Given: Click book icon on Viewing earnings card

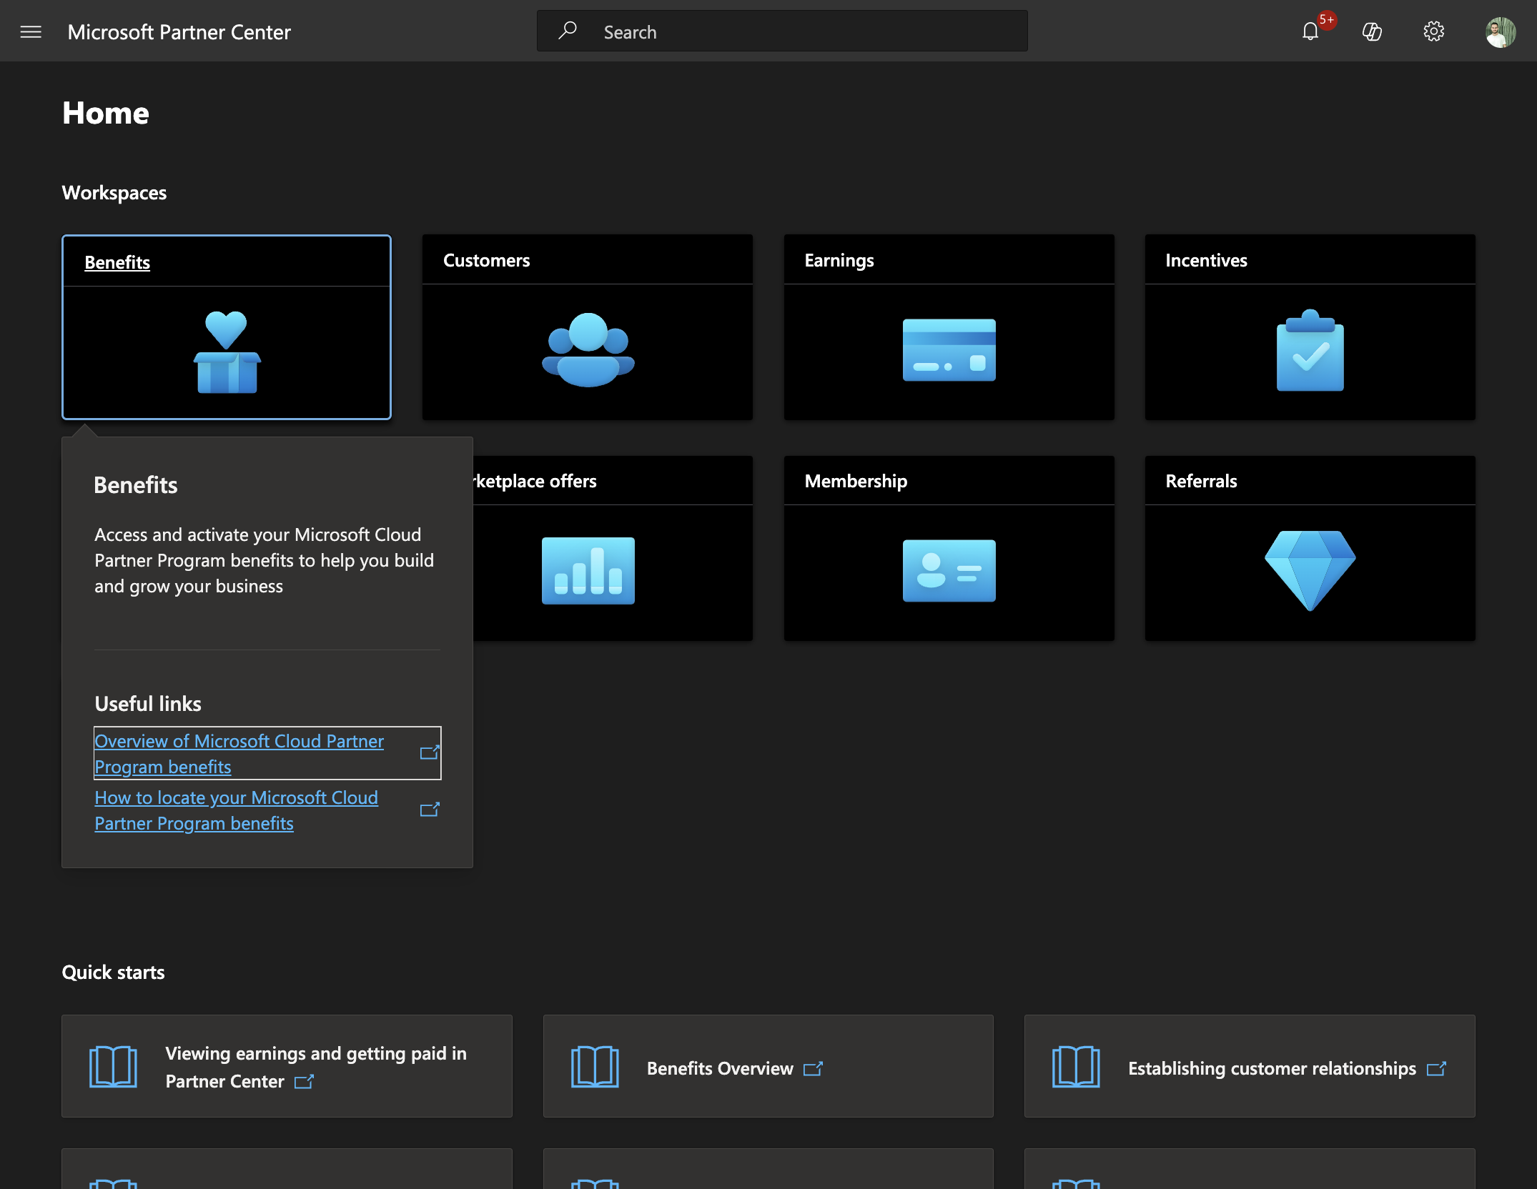Looking at the screenshot, I should coord(113,1067).
